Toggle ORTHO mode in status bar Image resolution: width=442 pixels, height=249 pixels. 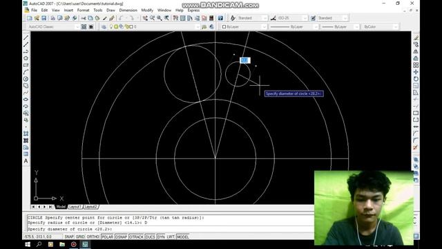(x=93, y=237)
